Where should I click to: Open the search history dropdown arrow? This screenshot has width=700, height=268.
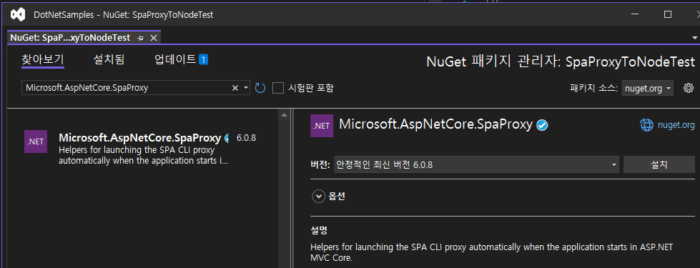coord(246,88)
